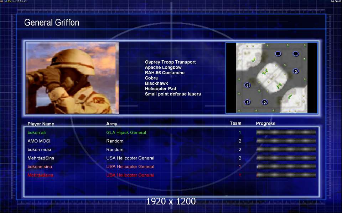Click start position marker 1 on minimap

point(247,102)
